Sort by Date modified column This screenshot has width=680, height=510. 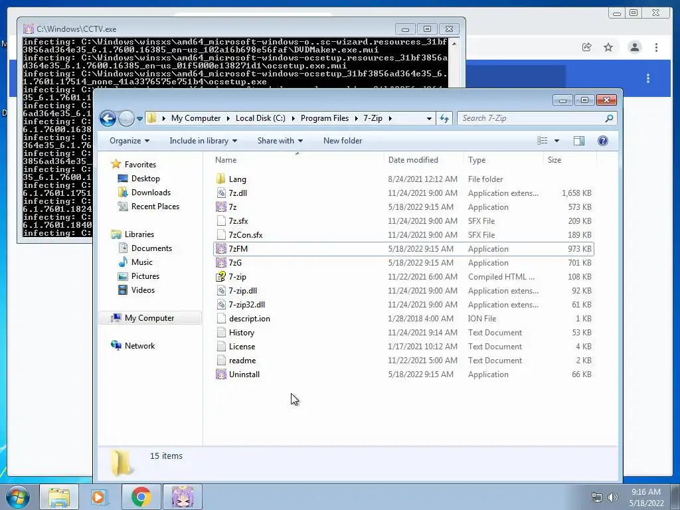(x=413, y=160)
